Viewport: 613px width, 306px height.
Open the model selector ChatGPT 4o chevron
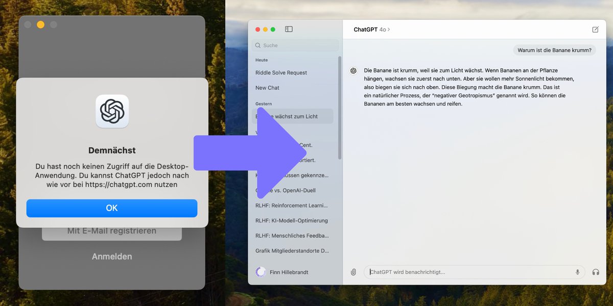(385, 30)
